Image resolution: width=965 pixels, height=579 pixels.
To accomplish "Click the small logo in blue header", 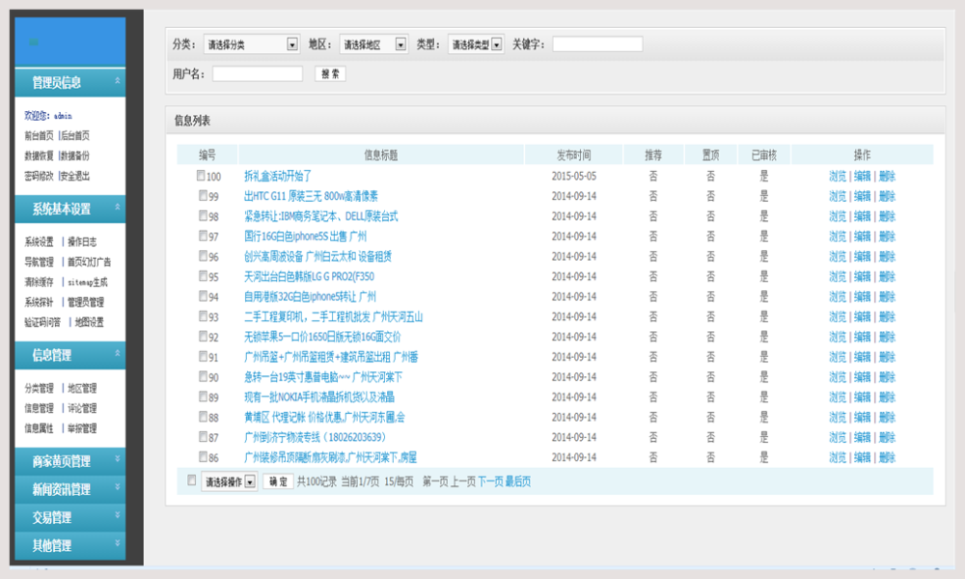I will click(x=33, y=41).
